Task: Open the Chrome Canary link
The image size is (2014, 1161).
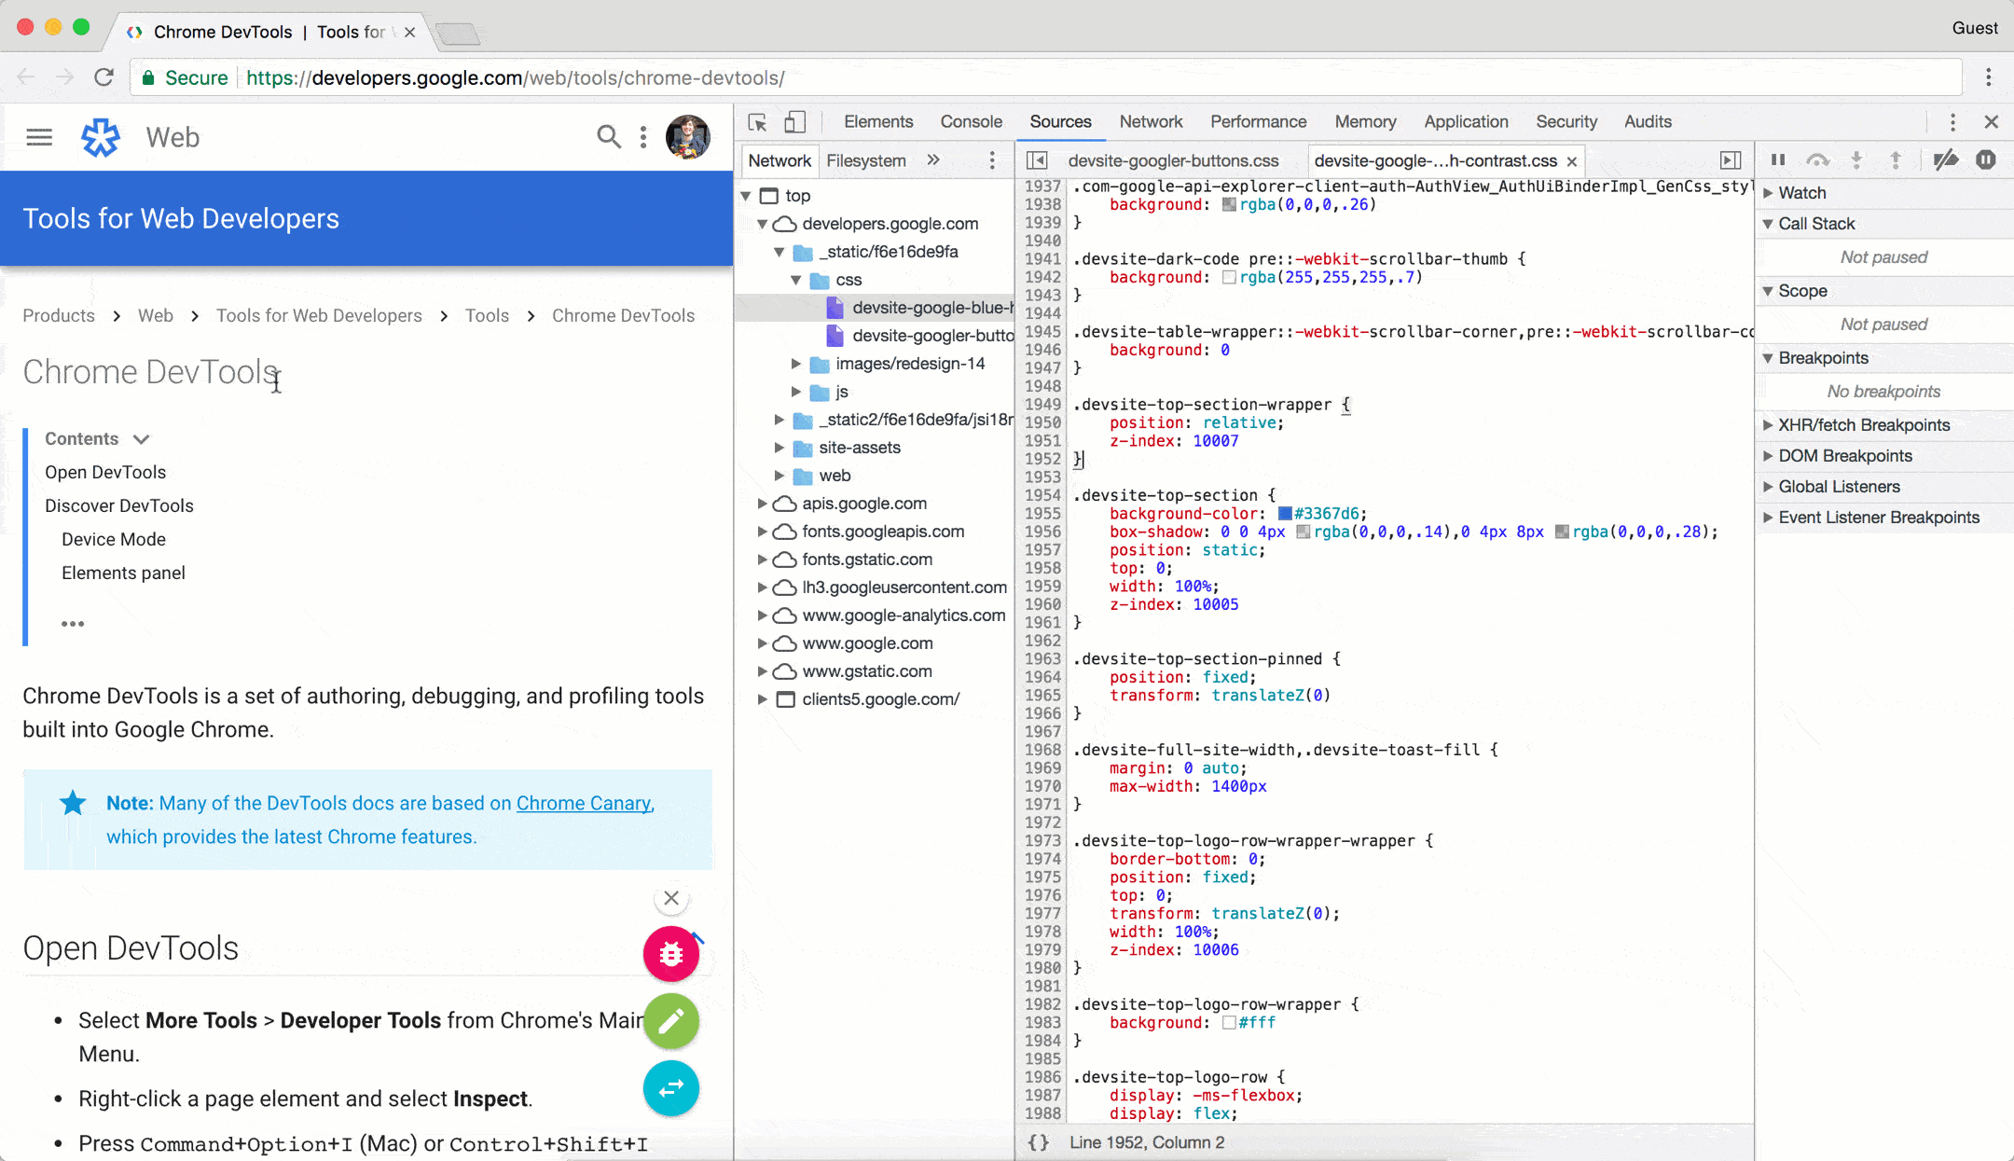Action: coord(584,803)
